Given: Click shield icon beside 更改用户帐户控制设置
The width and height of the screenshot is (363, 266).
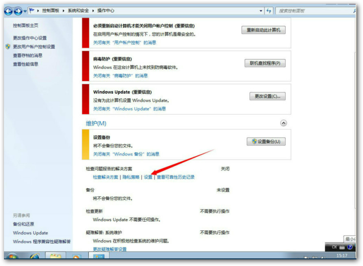Looking at the screenshot, I should pyautogui.click(x=8, y=46).
